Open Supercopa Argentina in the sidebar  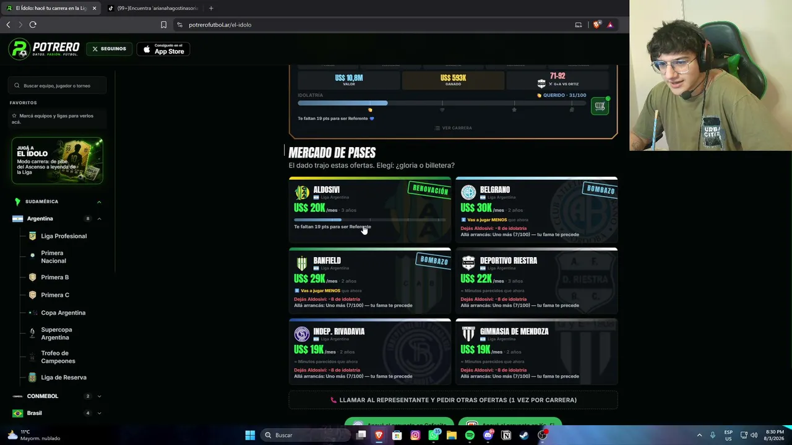coord(56,334)
